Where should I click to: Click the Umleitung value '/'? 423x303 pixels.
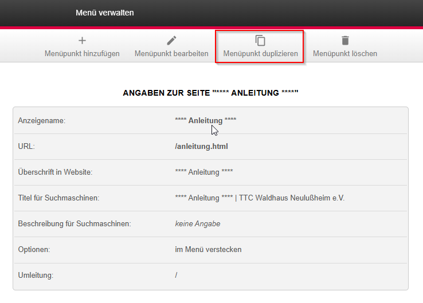click(x=177, y=275)
